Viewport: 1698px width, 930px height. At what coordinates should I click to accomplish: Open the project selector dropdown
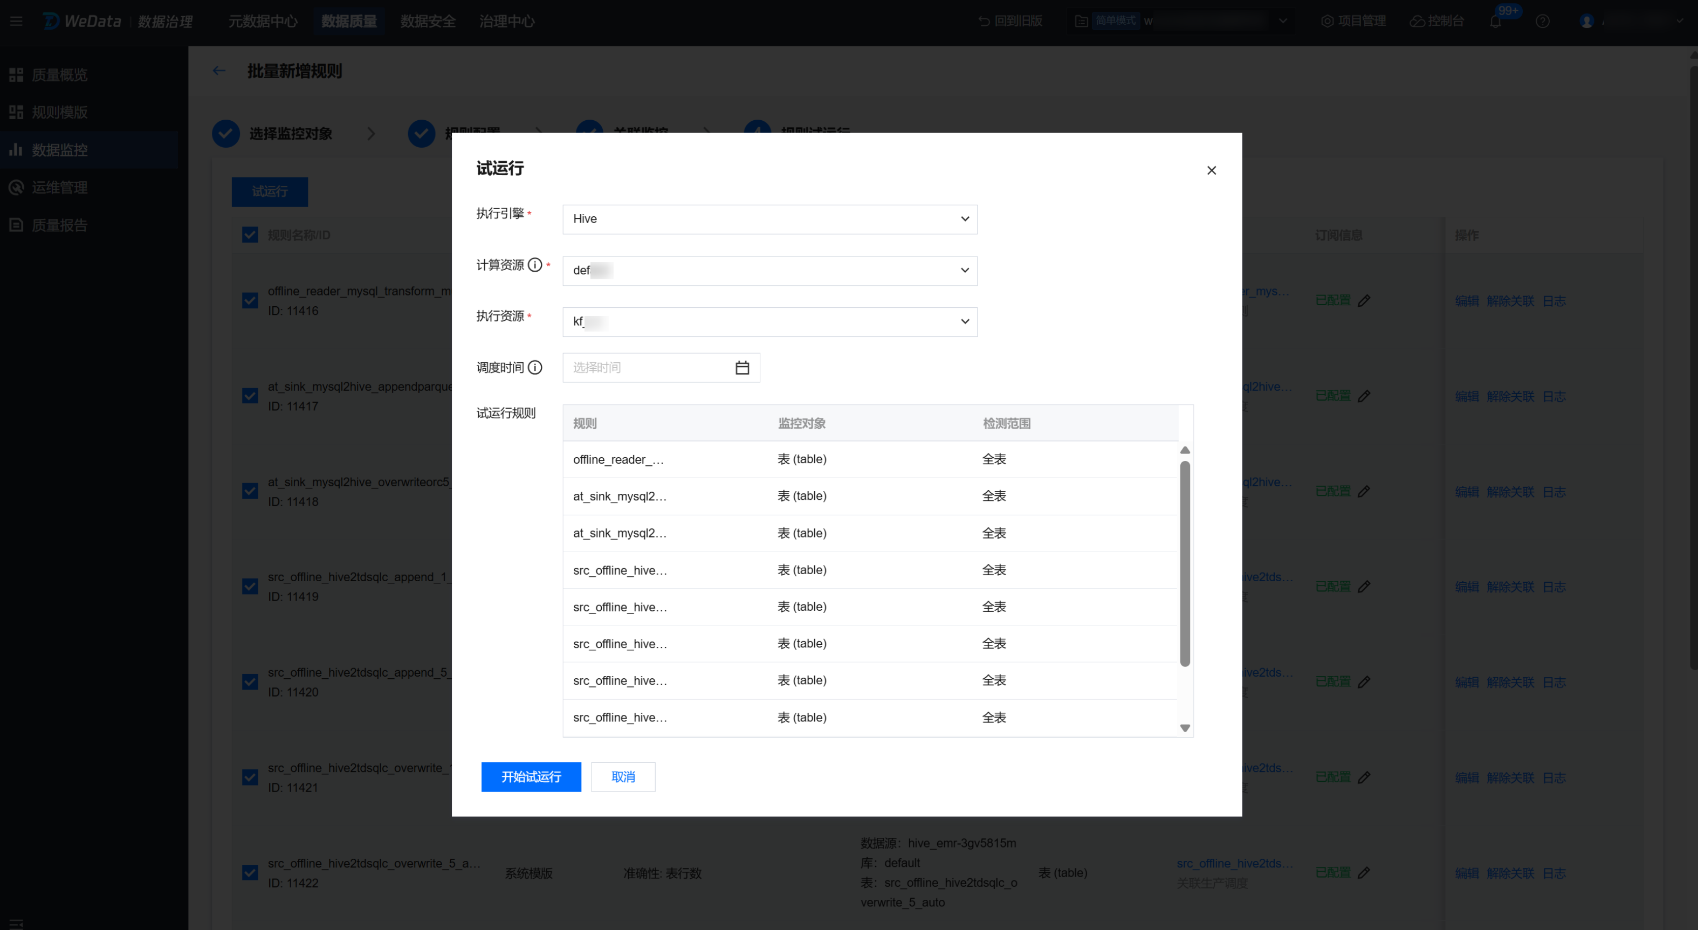click(1180, 21)
